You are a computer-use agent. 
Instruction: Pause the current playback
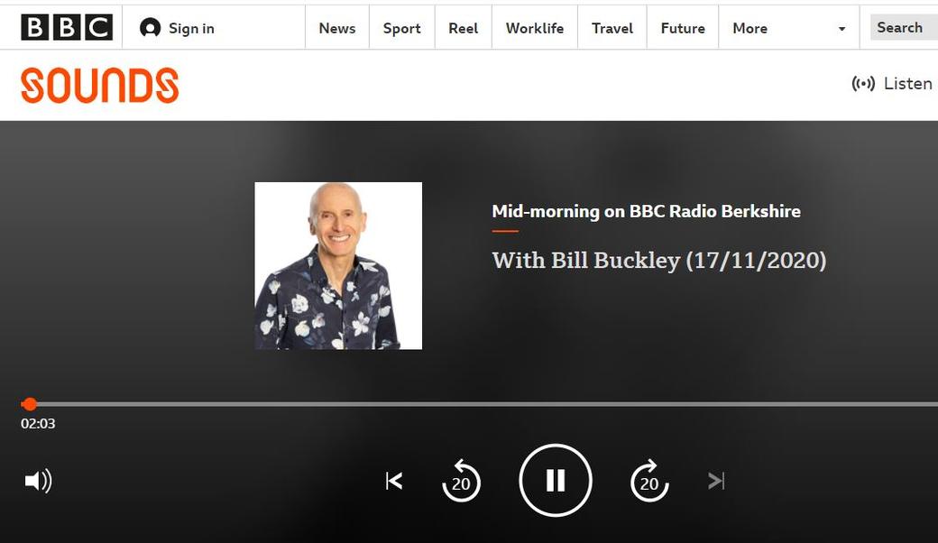tap(556, 481)
